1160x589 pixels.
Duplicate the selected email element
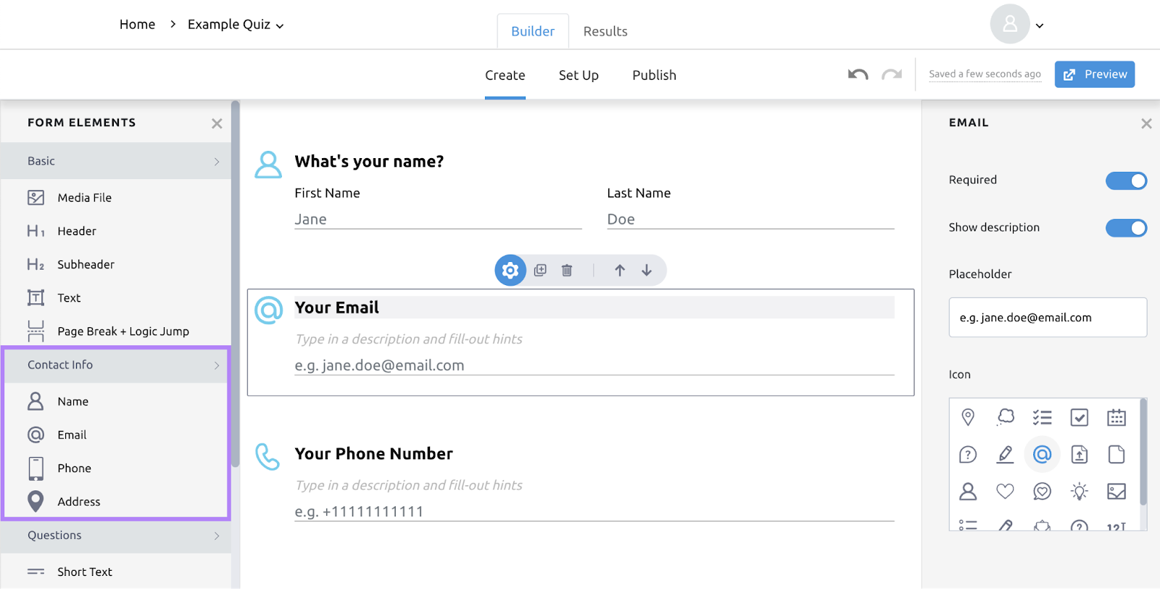[x=540, y=271]
